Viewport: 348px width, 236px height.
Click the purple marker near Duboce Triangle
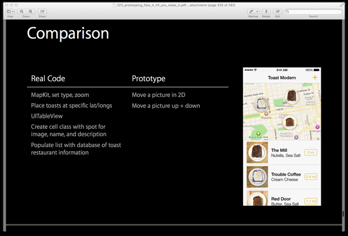tap(296, 137)
